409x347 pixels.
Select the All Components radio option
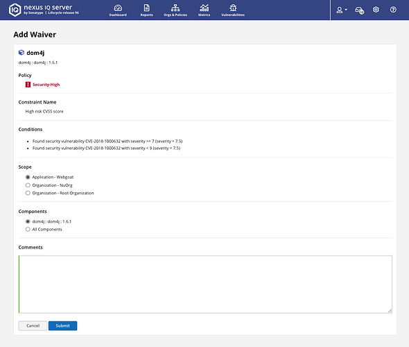pyautogui.click(x=28, y=229)
